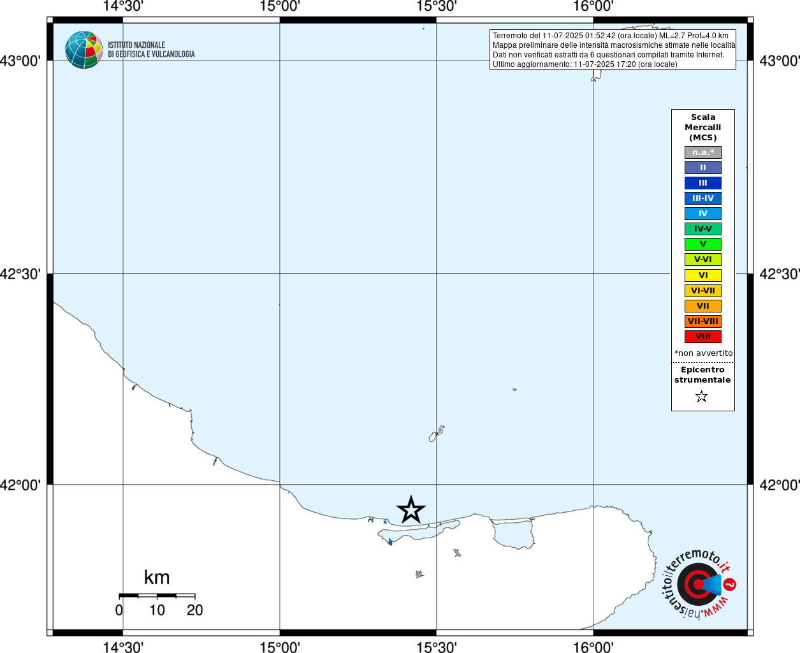Click the legend epicentro strumentale star
The width and height of the screenshot is (800, 653).
[x=702, y=397]
